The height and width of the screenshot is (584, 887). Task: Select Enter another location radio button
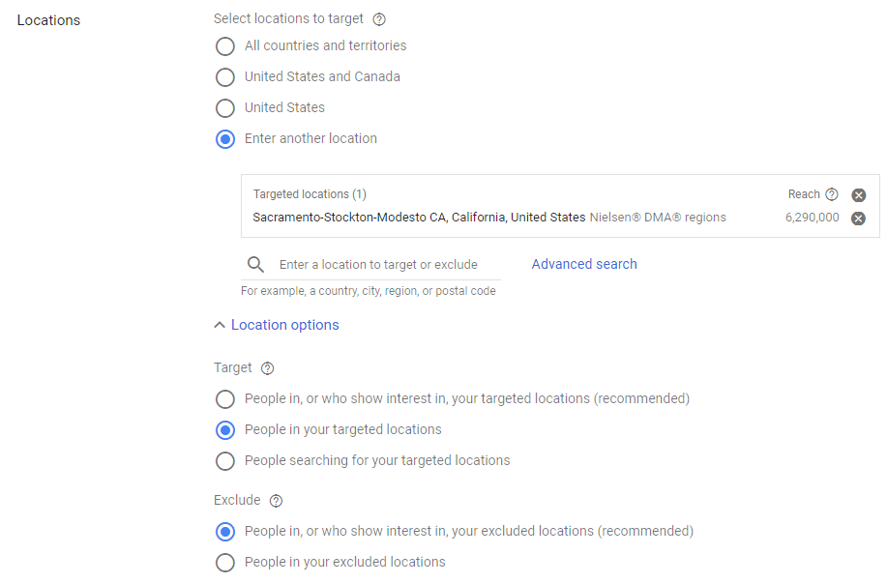point(225,139)
